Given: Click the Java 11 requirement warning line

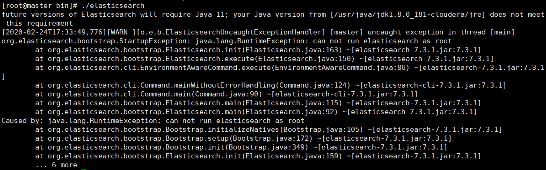Looking at the screenshot, I should [x=273, y=19].
